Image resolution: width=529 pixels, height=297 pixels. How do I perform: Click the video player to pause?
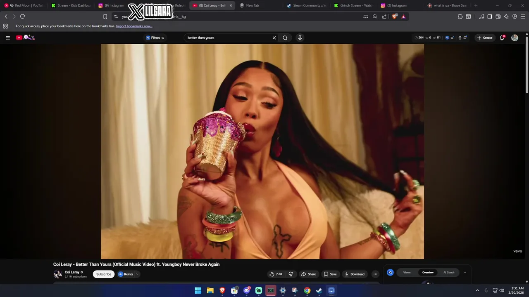pos(262,151)
